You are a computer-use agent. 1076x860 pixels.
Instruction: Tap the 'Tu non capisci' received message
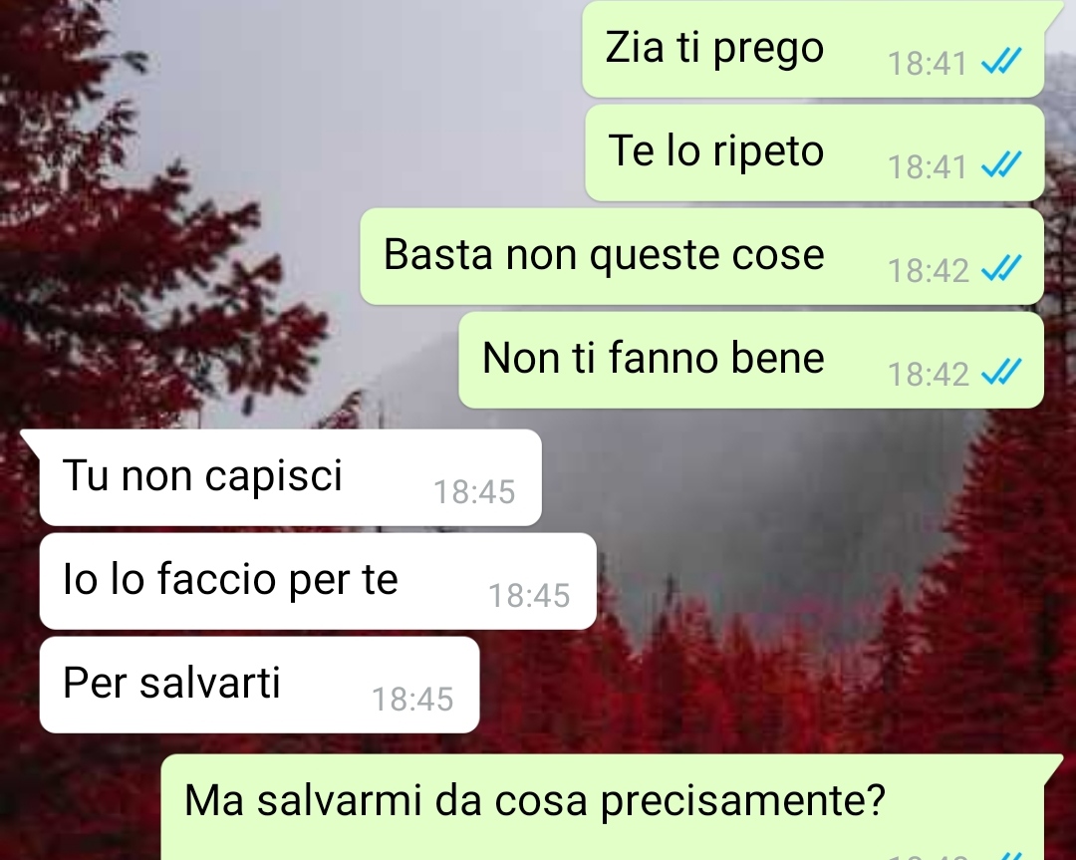click(x=290, y=477)
